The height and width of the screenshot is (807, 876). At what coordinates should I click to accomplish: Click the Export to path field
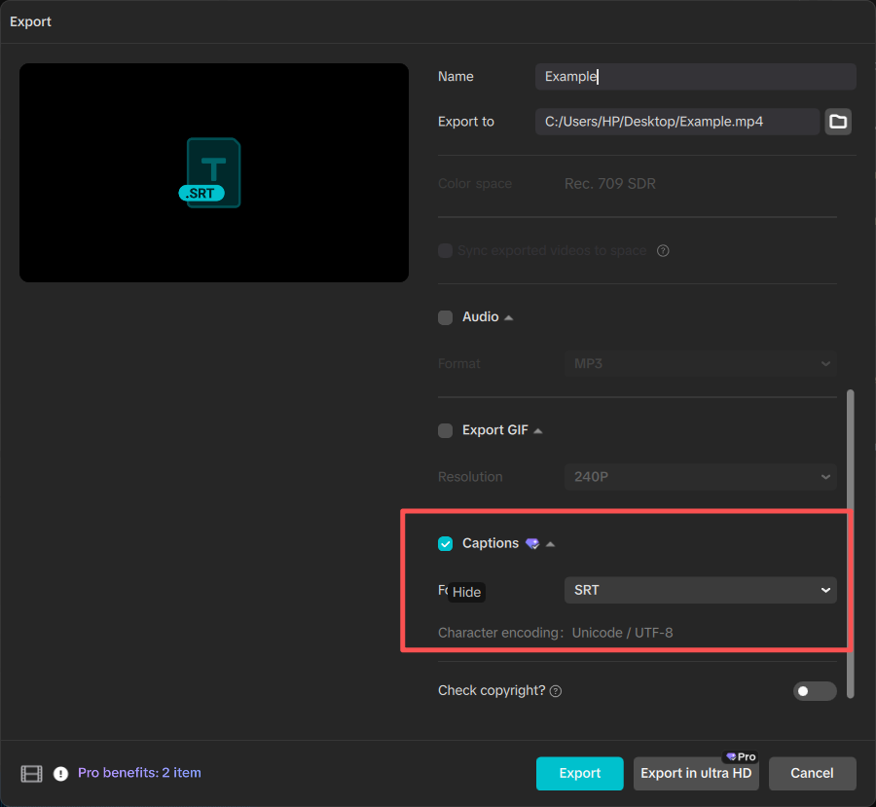676,122
